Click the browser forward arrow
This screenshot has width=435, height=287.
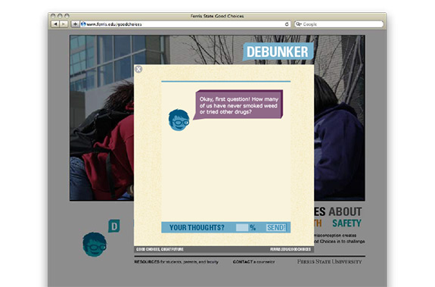(64, 24)
